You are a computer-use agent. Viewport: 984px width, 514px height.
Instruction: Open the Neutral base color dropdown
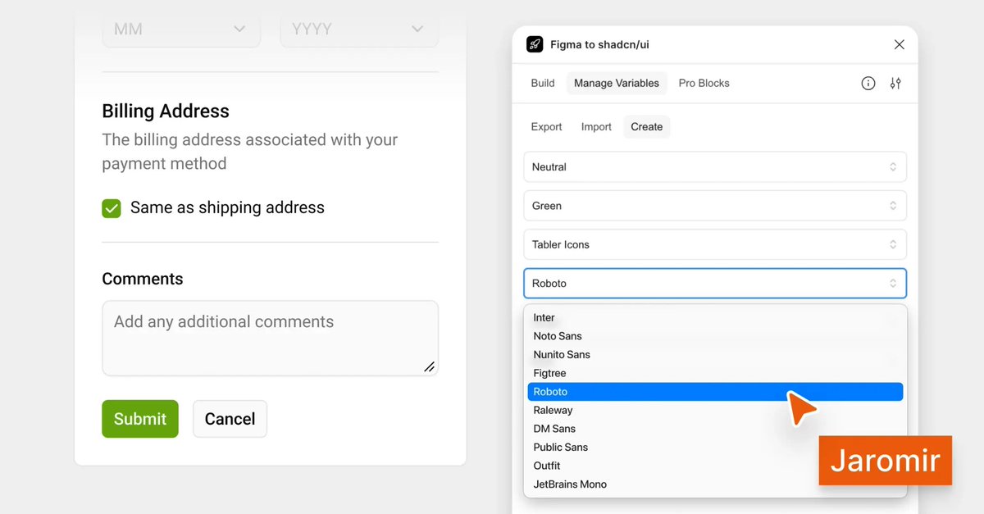point(715,166)
